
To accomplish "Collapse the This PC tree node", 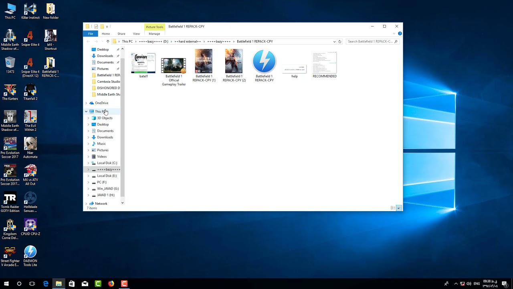I will point(86,111).
